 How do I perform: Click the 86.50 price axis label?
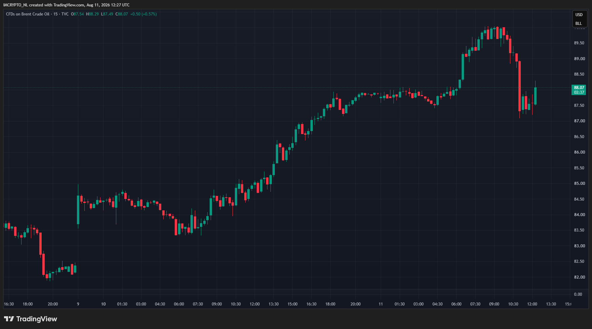(579, 137)
